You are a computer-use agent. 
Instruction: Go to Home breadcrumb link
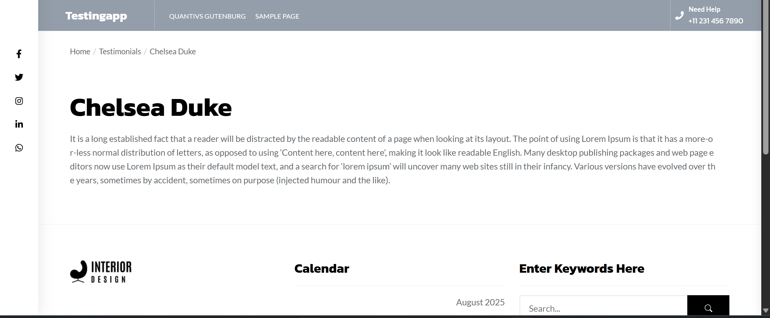click(80, 52)
